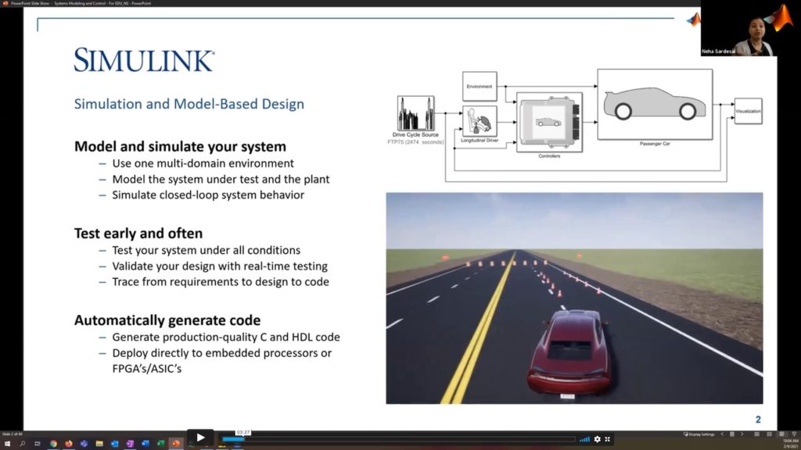Toggle fullscreen mode in the video player

(607, 439)
